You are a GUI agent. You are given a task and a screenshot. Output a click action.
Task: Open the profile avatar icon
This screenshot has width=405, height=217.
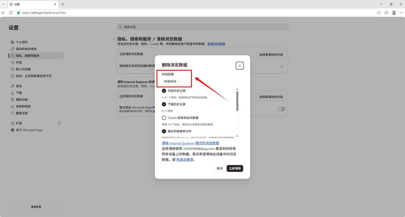click(x=394, y=13)
